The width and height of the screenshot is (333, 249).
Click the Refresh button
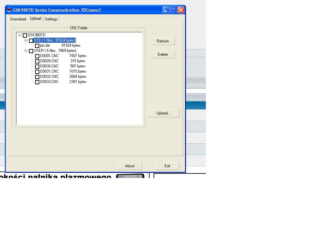coord(163,41)
